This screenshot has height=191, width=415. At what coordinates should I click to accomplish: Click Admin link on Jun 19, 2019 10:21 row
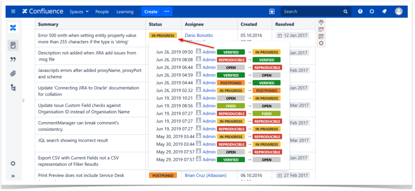209,98
